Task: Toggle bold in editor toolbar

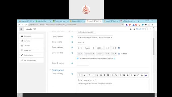Action: click(89, 75)
